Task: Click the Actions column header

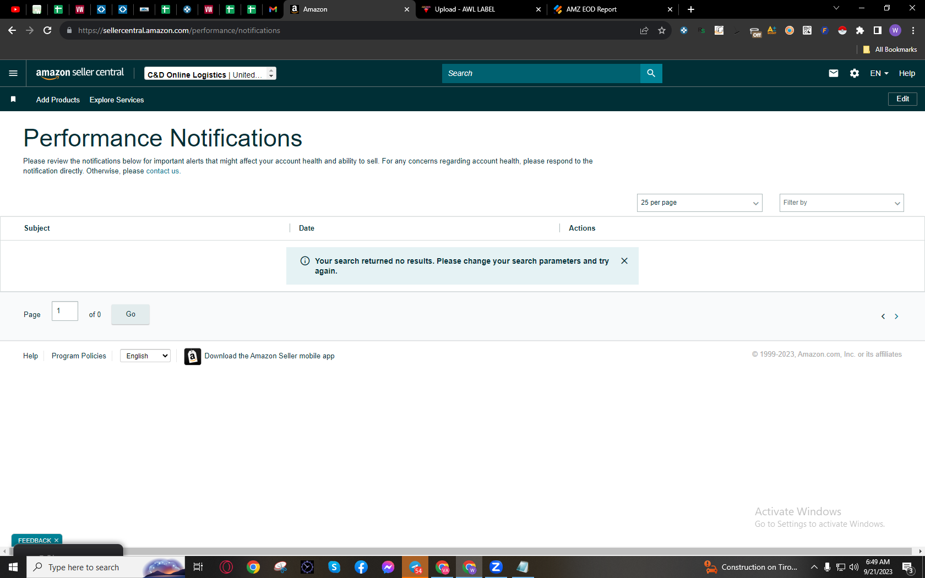Action: pyautogui.click(x=582, y=228)
